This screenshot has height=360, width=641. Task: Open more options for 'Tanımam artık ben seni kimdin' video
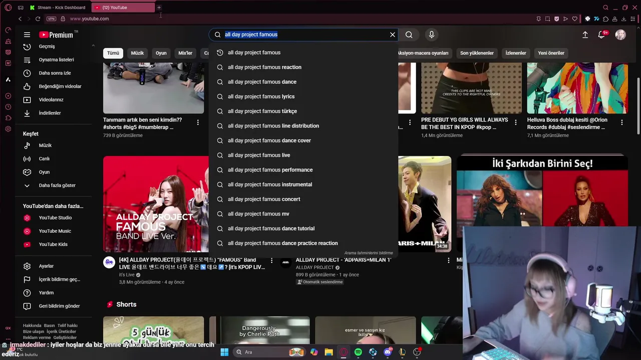[x=198, y=122]
